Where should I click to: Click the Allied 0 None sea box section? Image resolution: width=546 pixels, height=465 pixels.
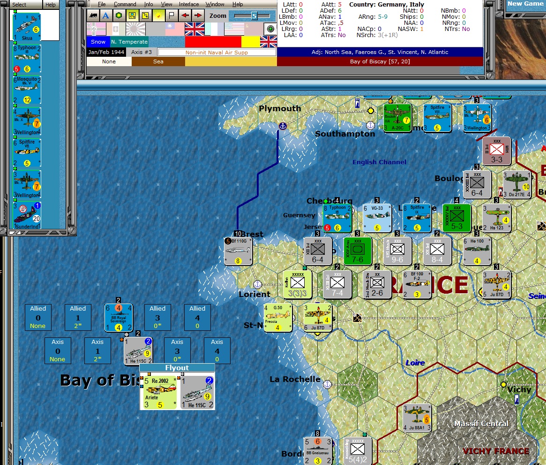[x=37, y=317]
